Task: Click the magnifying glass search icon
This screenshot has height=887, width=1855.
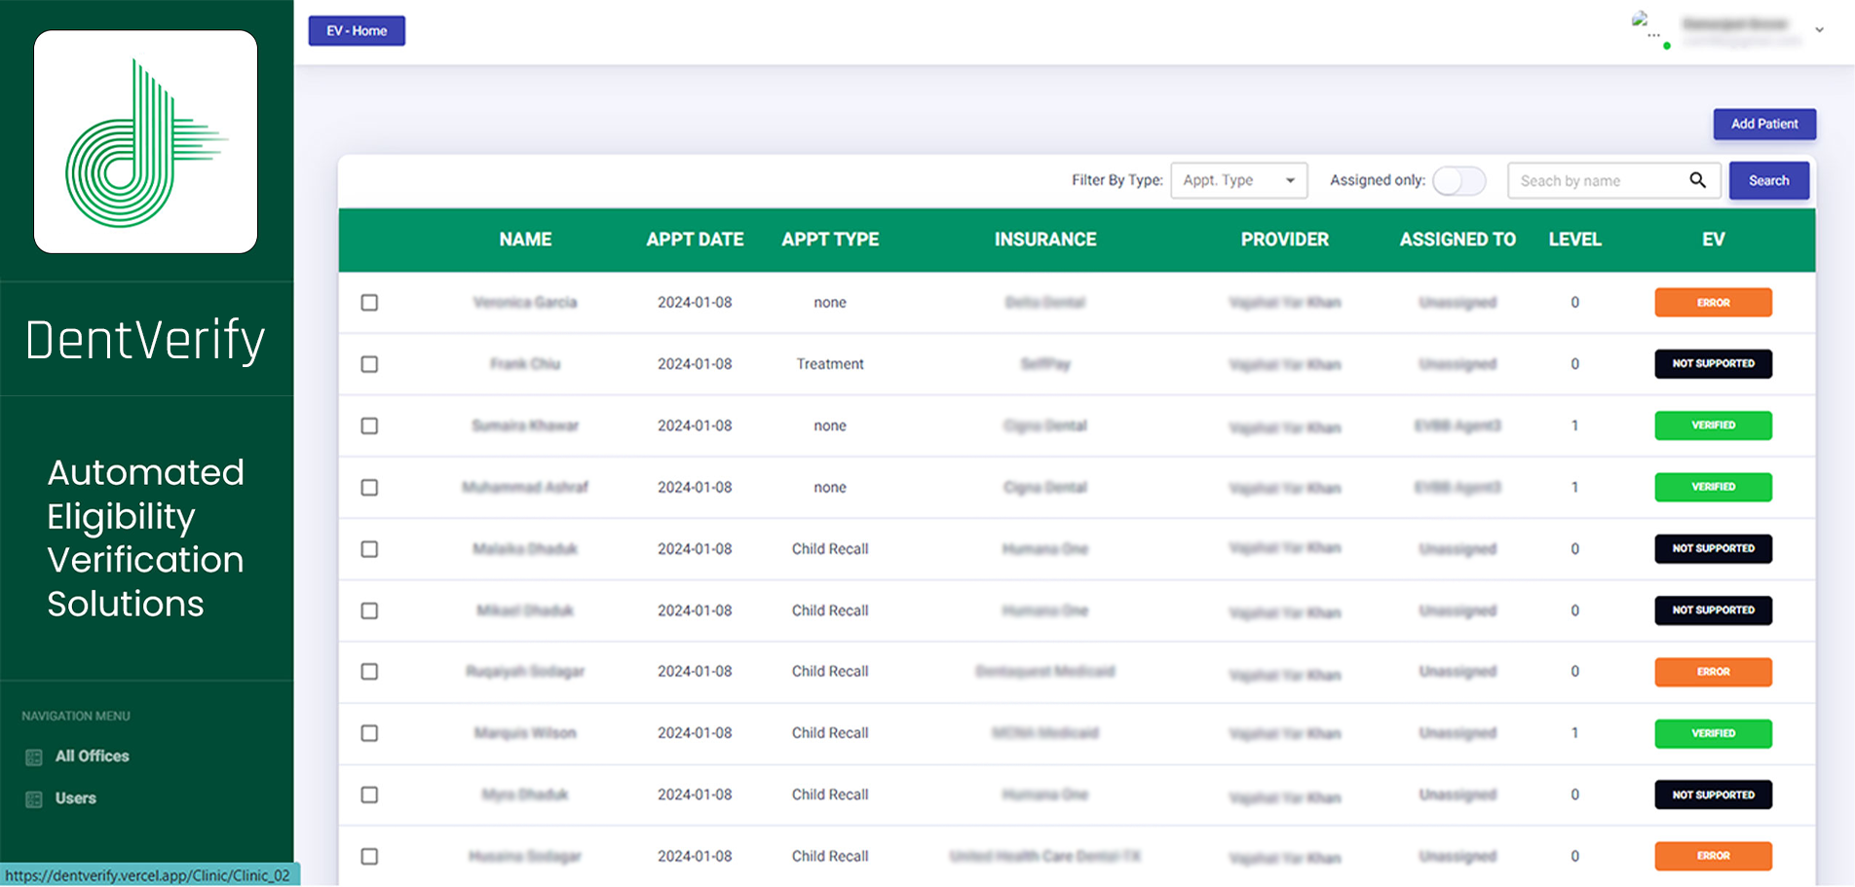Action: click(1697, 180)
